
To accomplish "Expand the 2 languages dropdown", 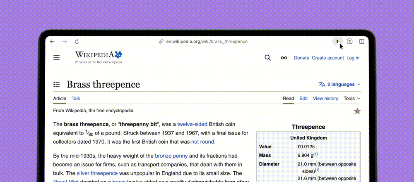I will coord(339,84).
